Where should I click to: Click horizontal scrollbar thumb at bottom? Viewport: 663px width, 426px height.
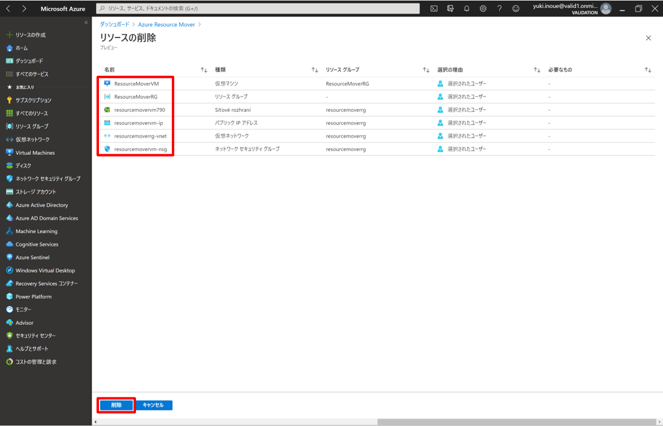tap(516, 422)
